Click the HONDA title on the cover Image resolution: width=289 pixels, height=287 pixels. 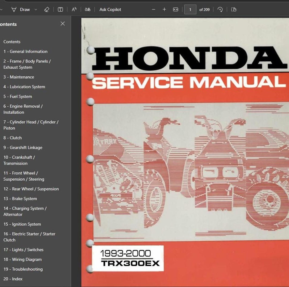pyautogui.click(x=189, y=58)
